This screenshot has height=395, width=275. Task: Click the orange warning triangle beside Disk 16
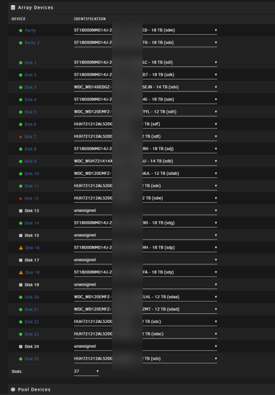pos(21,248)
